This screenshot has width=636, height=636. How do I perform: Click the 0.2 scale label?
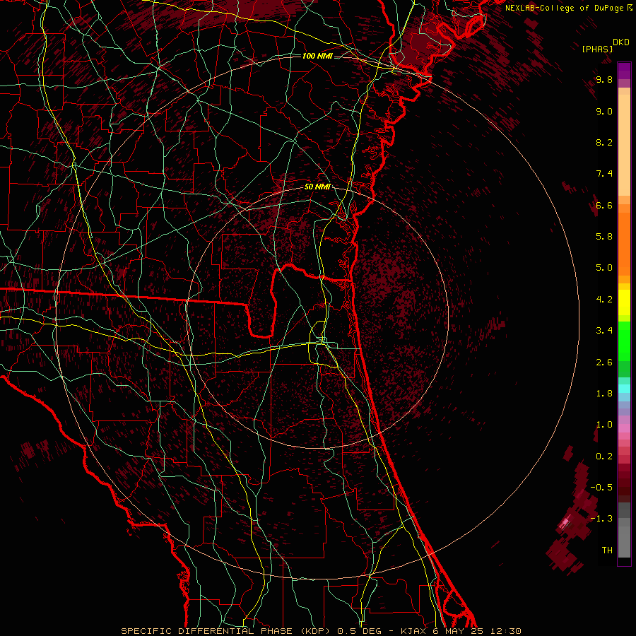[604, 457]
